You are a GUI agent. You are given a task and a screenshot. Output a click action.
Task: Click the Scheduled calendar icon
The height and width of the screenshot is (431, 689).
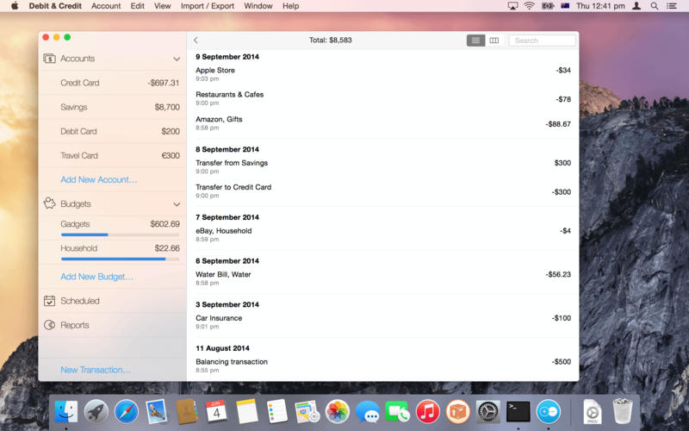tap(50, 301)
